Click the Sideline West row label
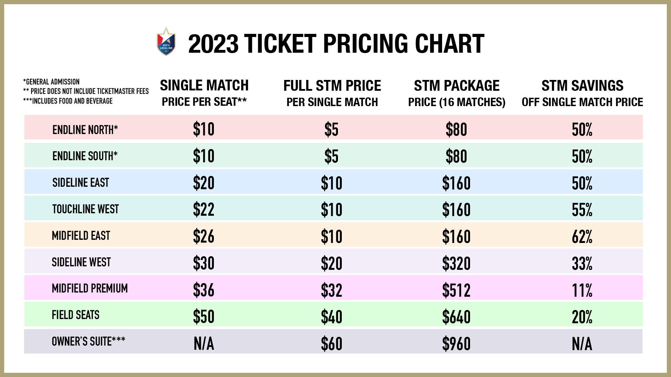This screenshot has height=377, width=671. [x=81, y=262]
